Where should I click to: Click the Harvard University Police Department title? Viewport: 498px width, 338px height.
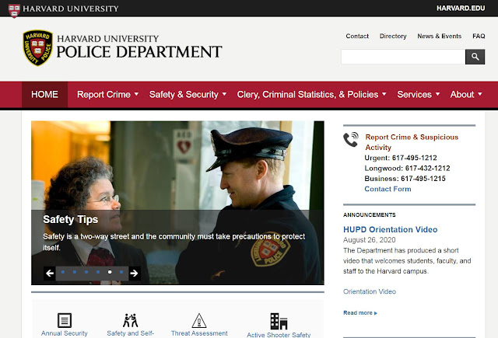click(139, 47)
